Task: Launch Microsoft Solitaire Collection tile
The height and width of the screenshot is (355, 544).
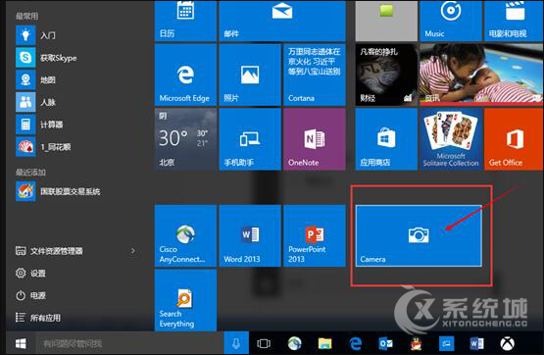Action: [451, 139]
